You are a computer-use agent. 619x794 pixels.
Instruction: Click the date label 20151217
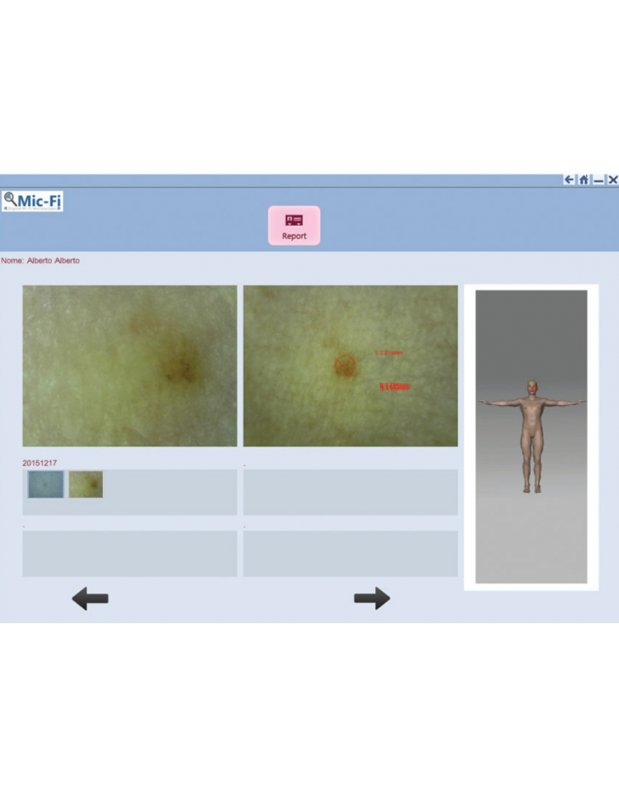pyautogui.click(x=40, y=463)
